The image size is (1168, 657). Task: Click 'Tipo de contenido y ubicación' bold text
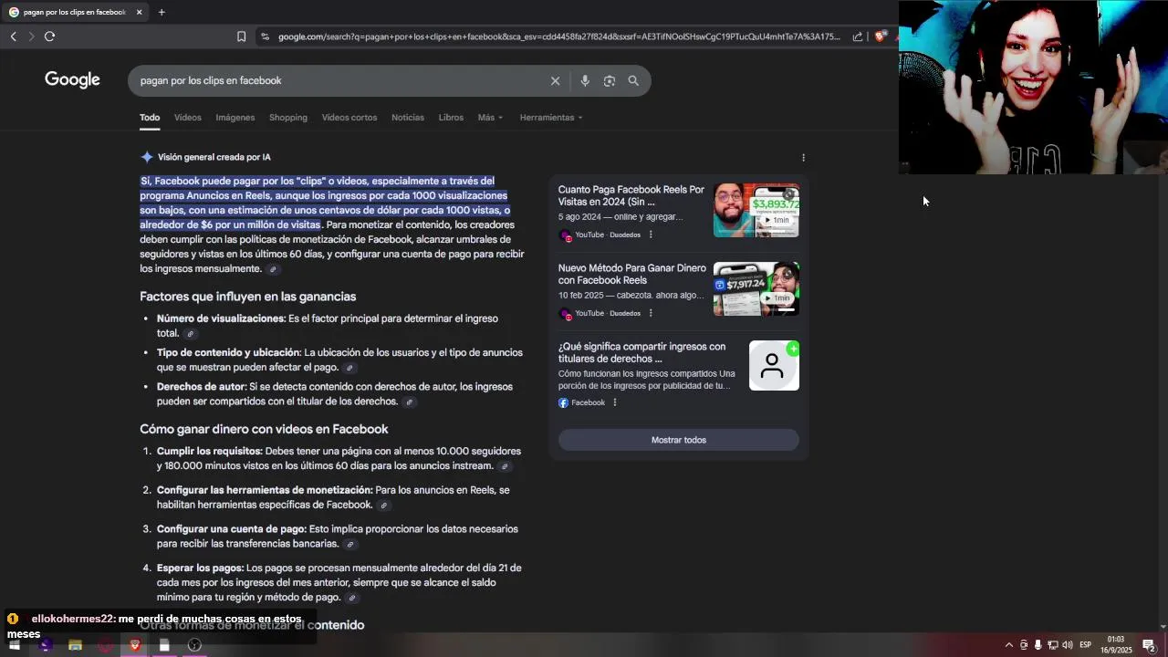[x=228, y=352]
